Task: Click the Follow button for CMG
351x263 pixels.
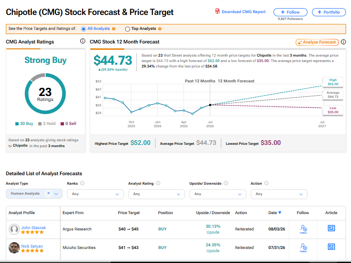Action: coord(290,12)
